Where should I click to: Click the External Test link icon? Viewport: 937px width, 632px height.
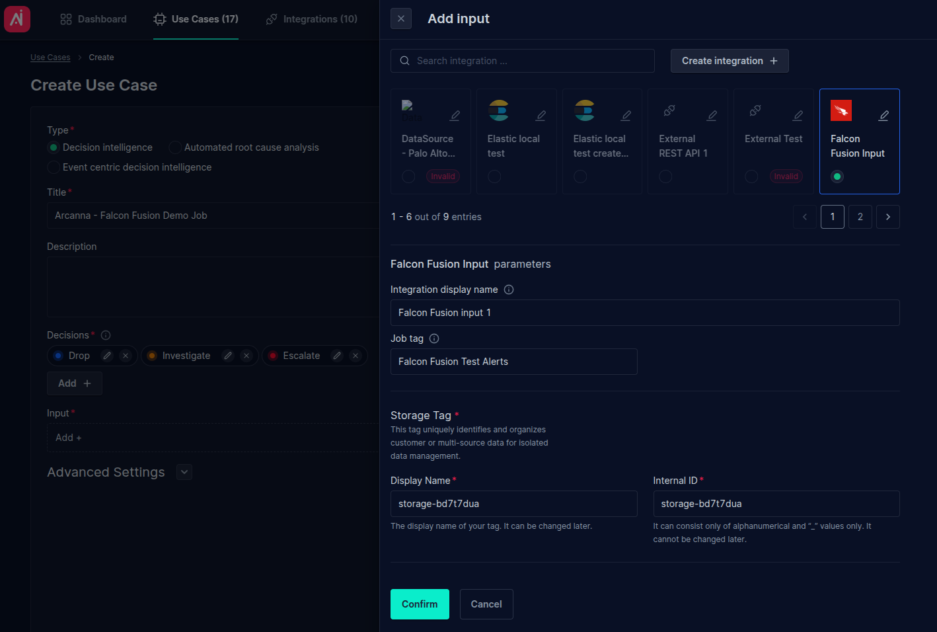[755, 110]
